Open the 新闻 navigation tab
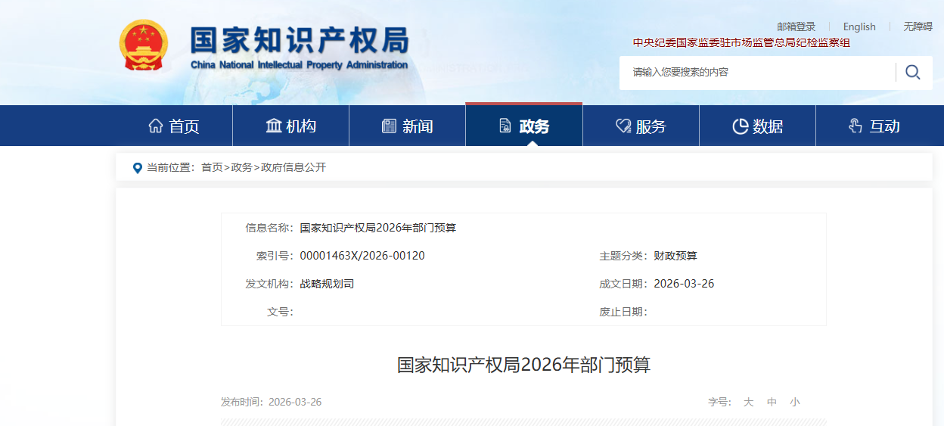The height and width of the screenshot is (426, 944). tap(408, 126)
